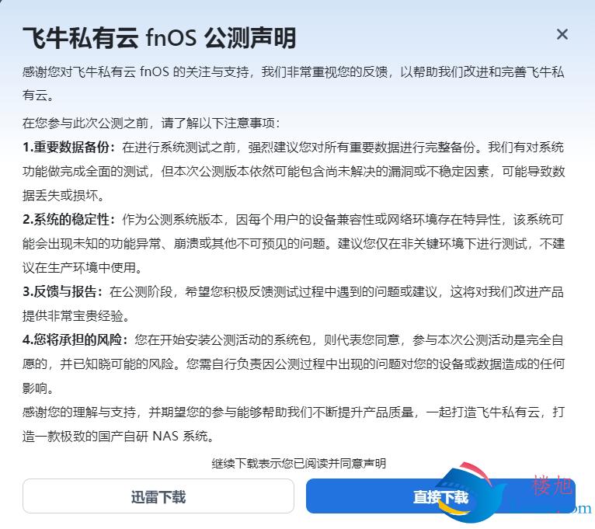Select the title 飞牛私有云 fnOS 公测声明

pos(159,38)
